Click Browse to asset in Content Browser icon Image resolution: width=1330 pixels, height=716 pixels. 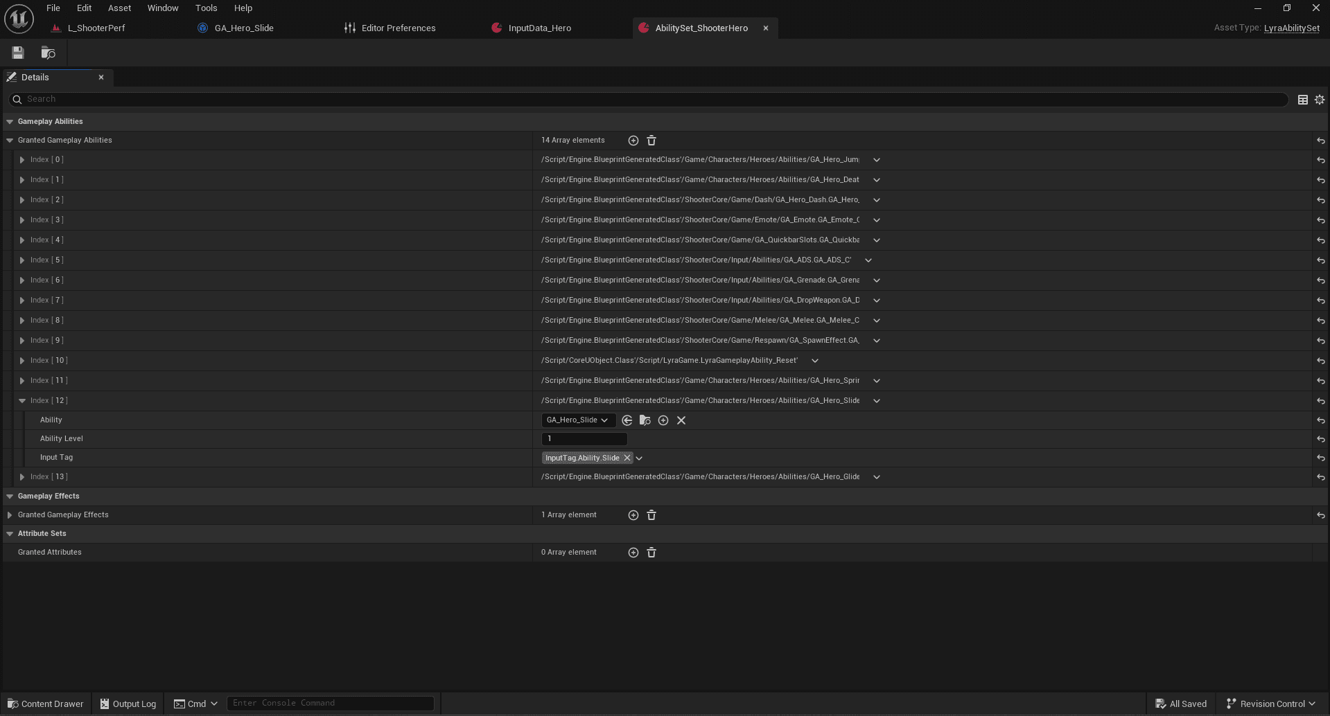tap(48, 53)
